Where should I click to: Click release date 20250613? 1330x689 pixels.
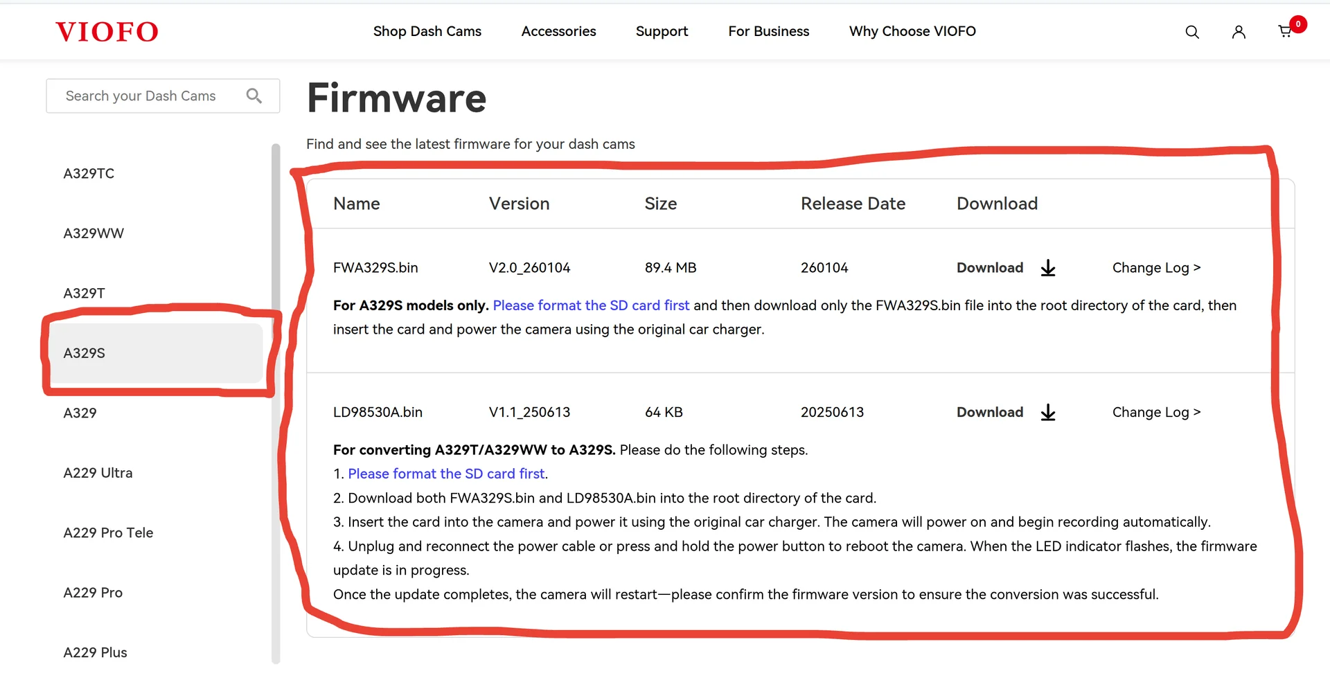click(832, 412)
